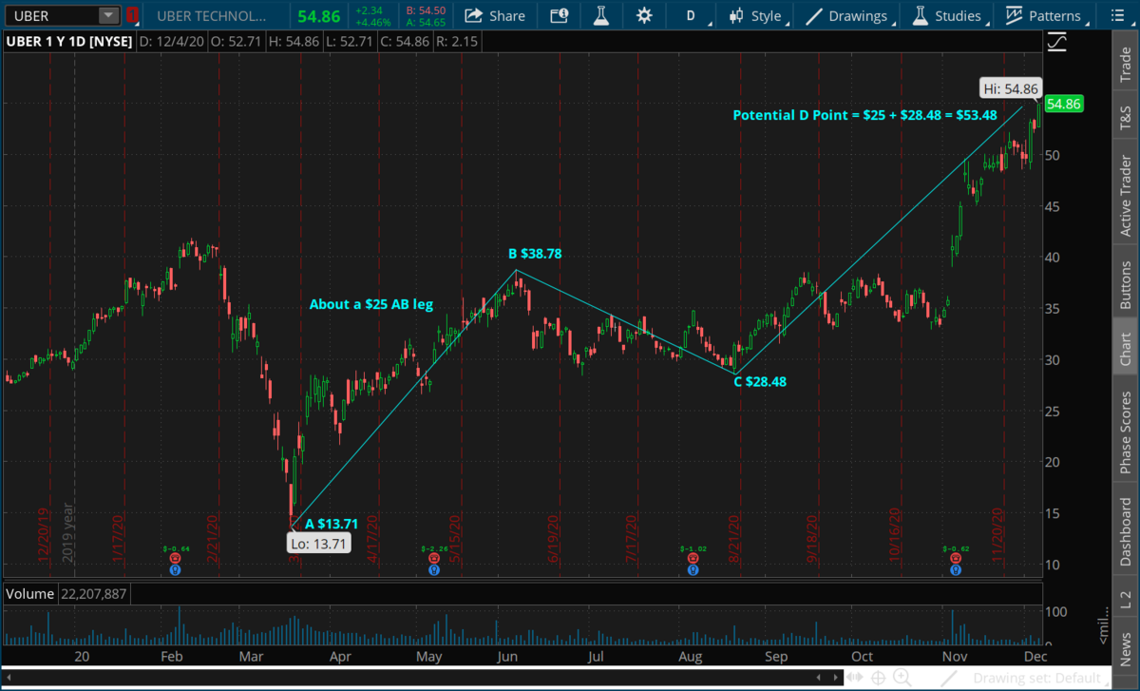Open chart settings gear icon

click(644, 15)
